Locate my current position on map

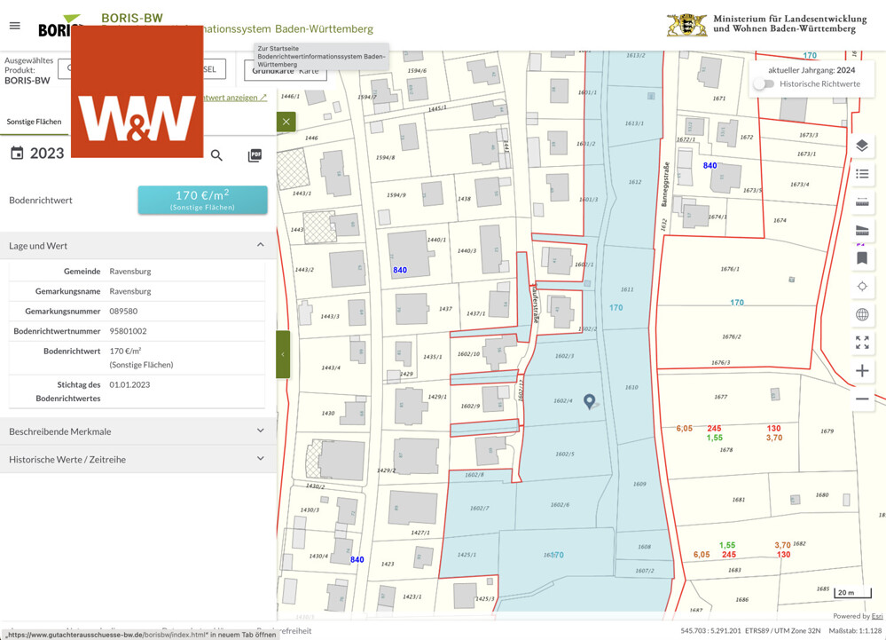pyautogui.click(x=861, y=287)
